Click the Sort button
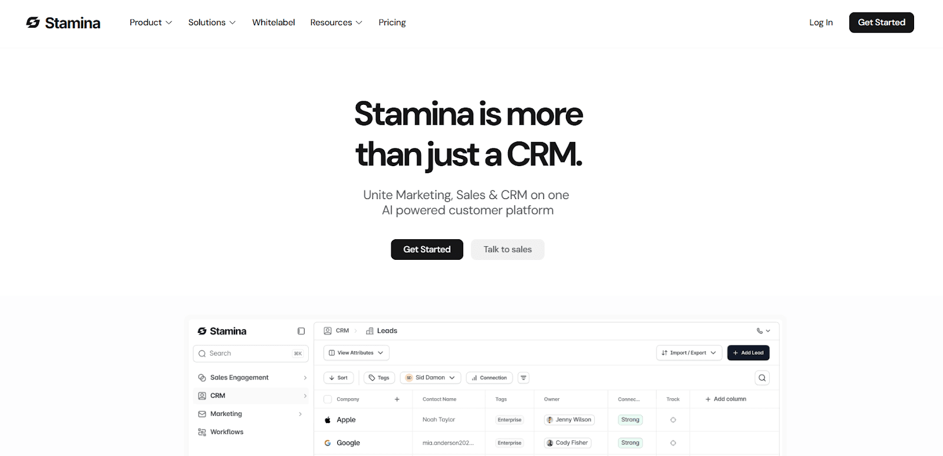The height and width of the screenshot is (456, 943). (338, 378)
